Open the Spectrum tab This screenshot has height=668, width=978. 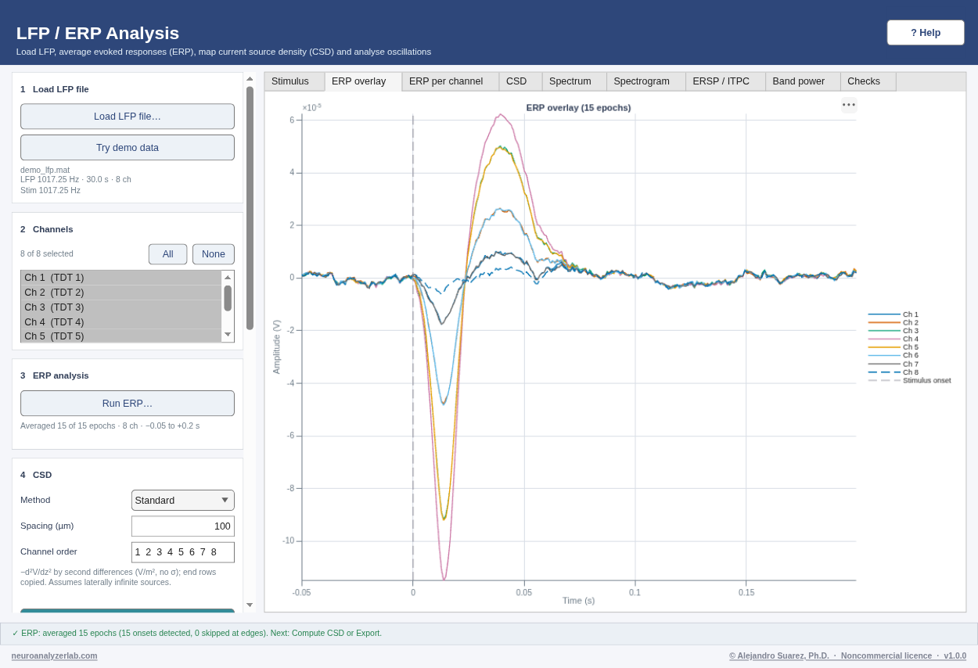pos(574,81)
